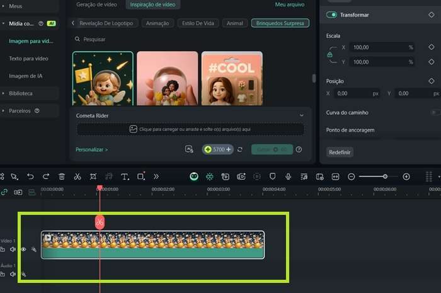441x293 pixels.
Task: Select the scissors split tool in toolbar
Action: click(77, 176)
